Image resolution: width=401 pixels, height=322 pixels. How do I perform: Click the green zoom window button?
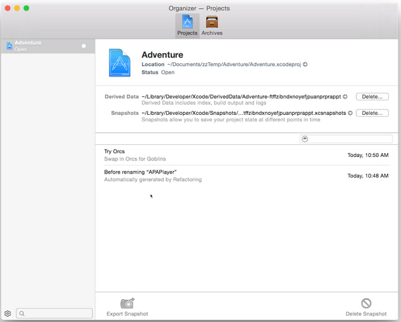coord(27,7)
